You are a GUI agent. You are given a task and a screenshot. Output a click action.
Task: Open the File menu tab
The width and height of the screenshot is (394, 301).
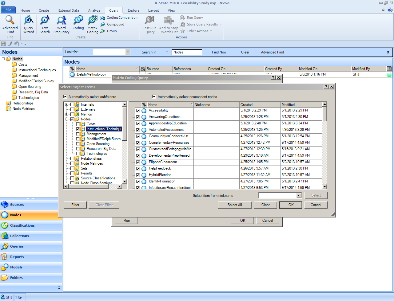click(8, 10)
